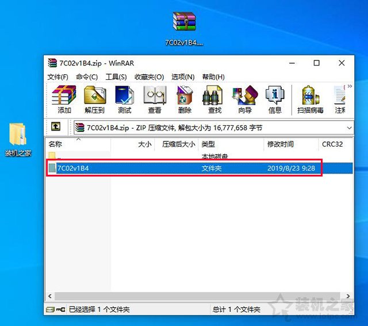Click the status text 总计 1 个文件夹
The image size is (368, 326).
(236, 309)
